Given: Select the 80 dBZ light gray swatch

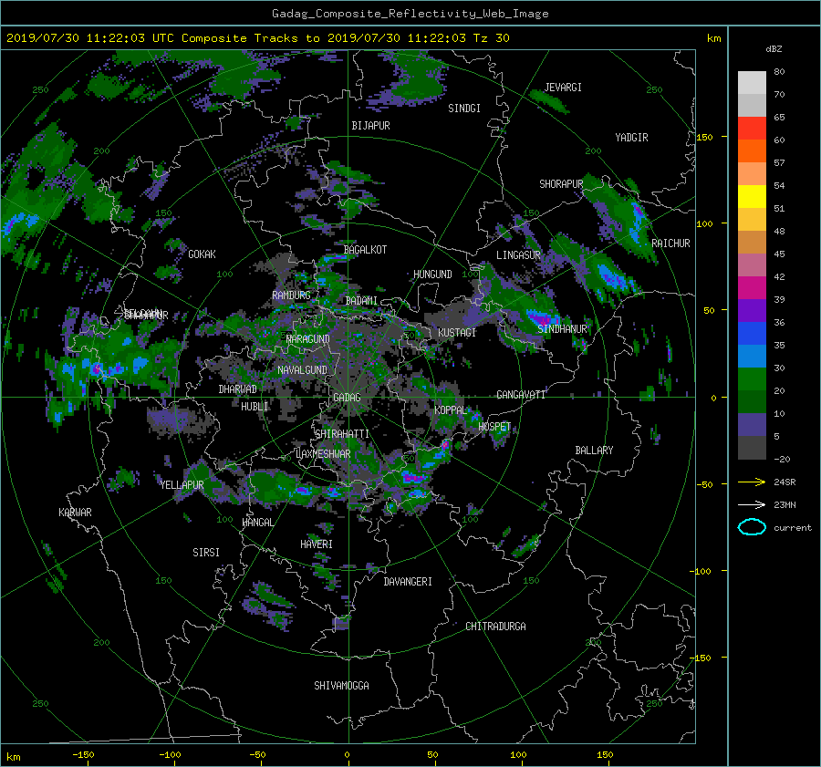Looking at the screenshot, I should coord(752,82).
